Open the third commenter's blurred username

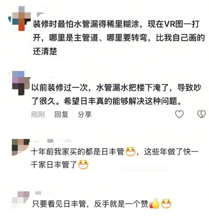coord(53,141)
